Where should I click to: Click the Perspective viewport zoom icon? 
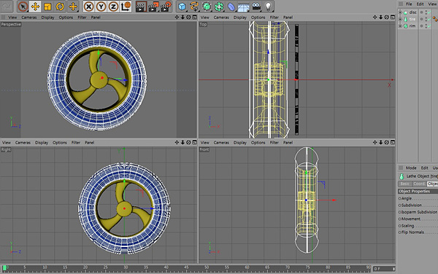[182, 17]
